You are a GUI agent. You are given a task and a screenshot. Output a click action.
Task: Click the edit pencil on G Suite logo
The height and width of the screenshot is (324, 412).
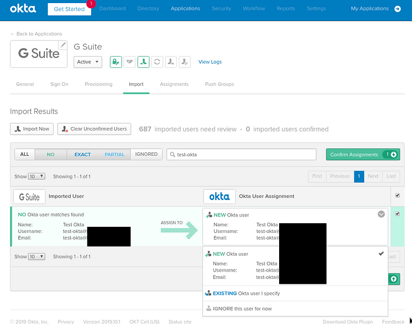[x=63, y=45]
